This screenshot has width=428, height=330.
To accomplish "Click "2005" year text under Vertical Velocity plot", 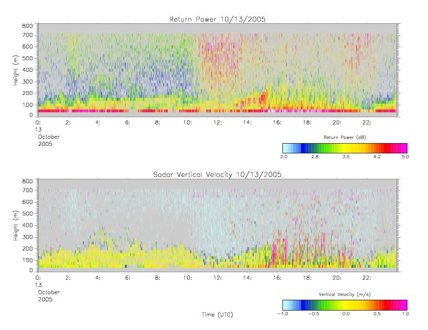I will pyautogui.click(x=45, y=299).
